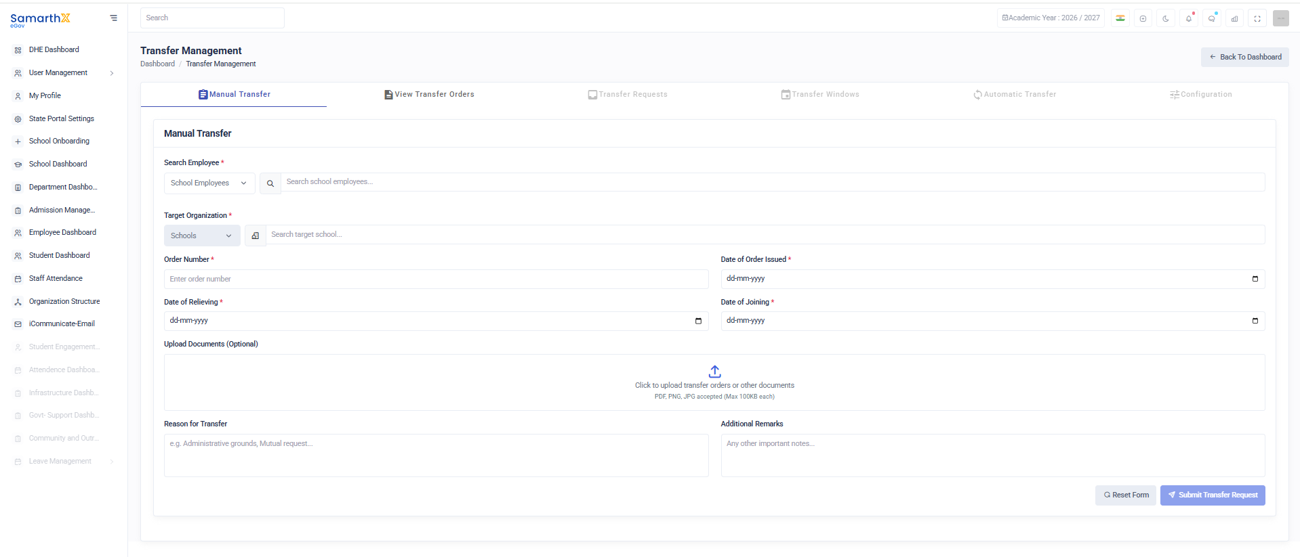Expand the Leave Management chevron
The width and height of the screenshot is (1300, 557).
112,462
